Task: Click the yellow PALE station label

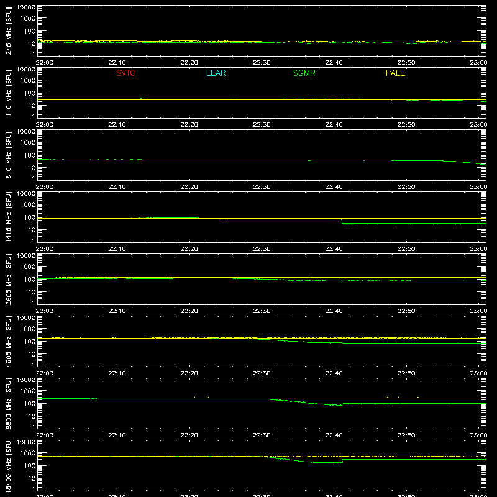Action: 395,73
